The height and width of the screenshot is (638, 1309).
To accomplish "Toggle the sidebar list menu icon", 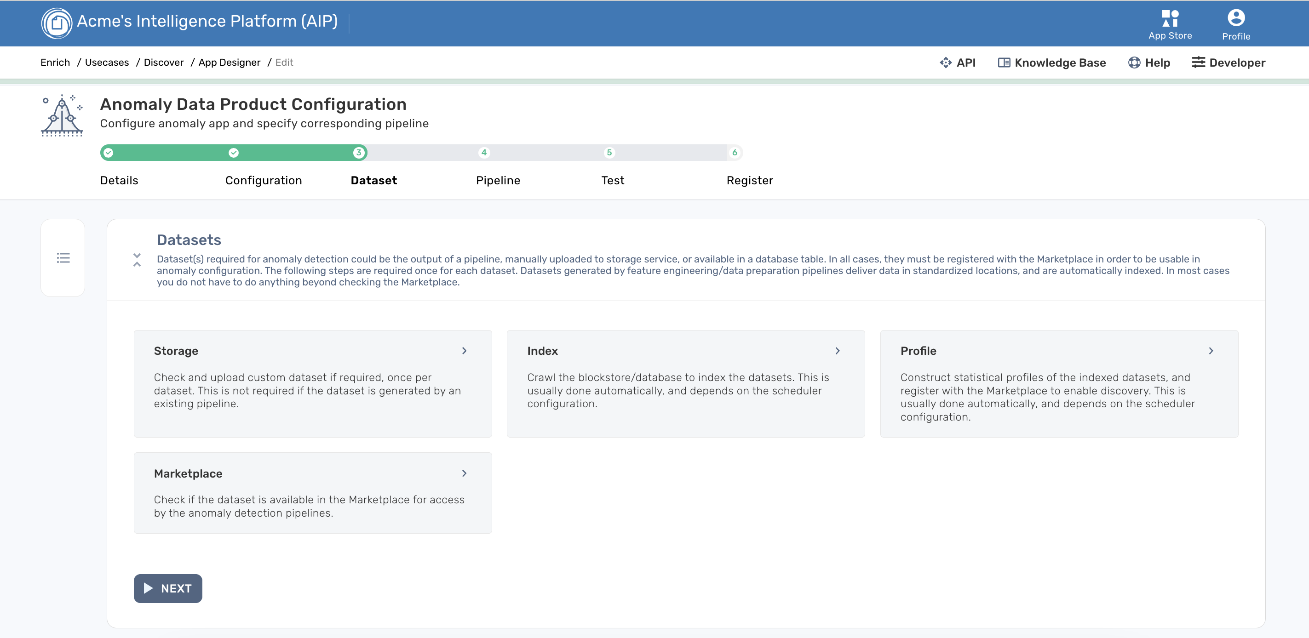I will point(63,258).
